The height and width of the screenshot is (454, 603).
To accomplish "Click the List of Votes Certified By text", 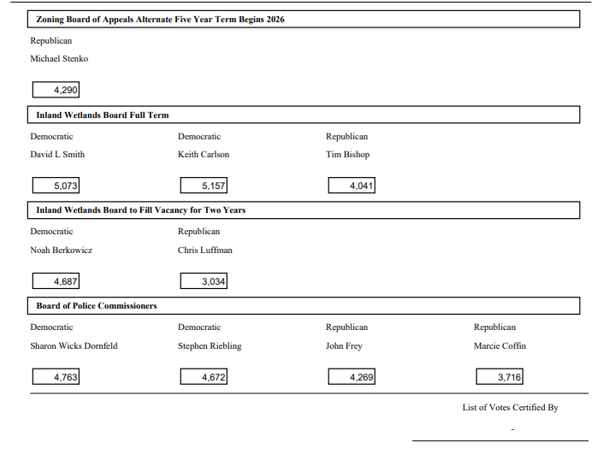I will 510,408.
